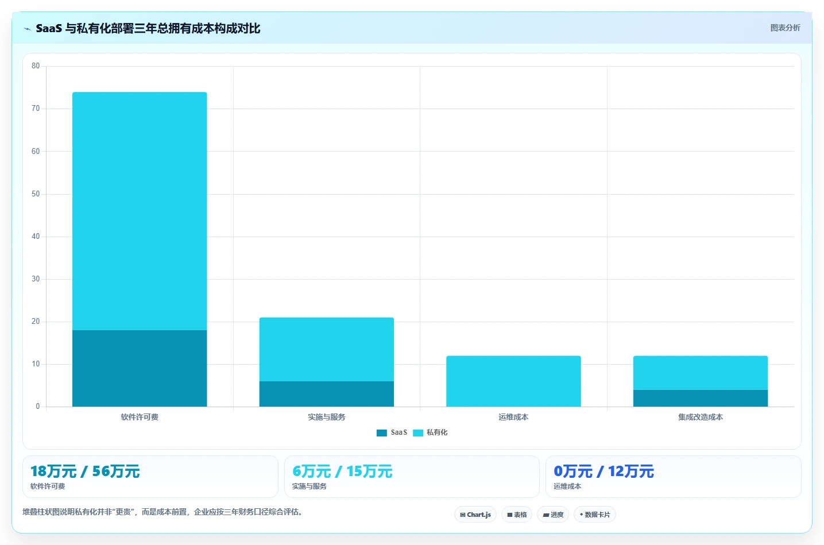This screenshot has height=545, width=824.
Task: Click the 50 value on the y-axis
Action: [36, 194]
